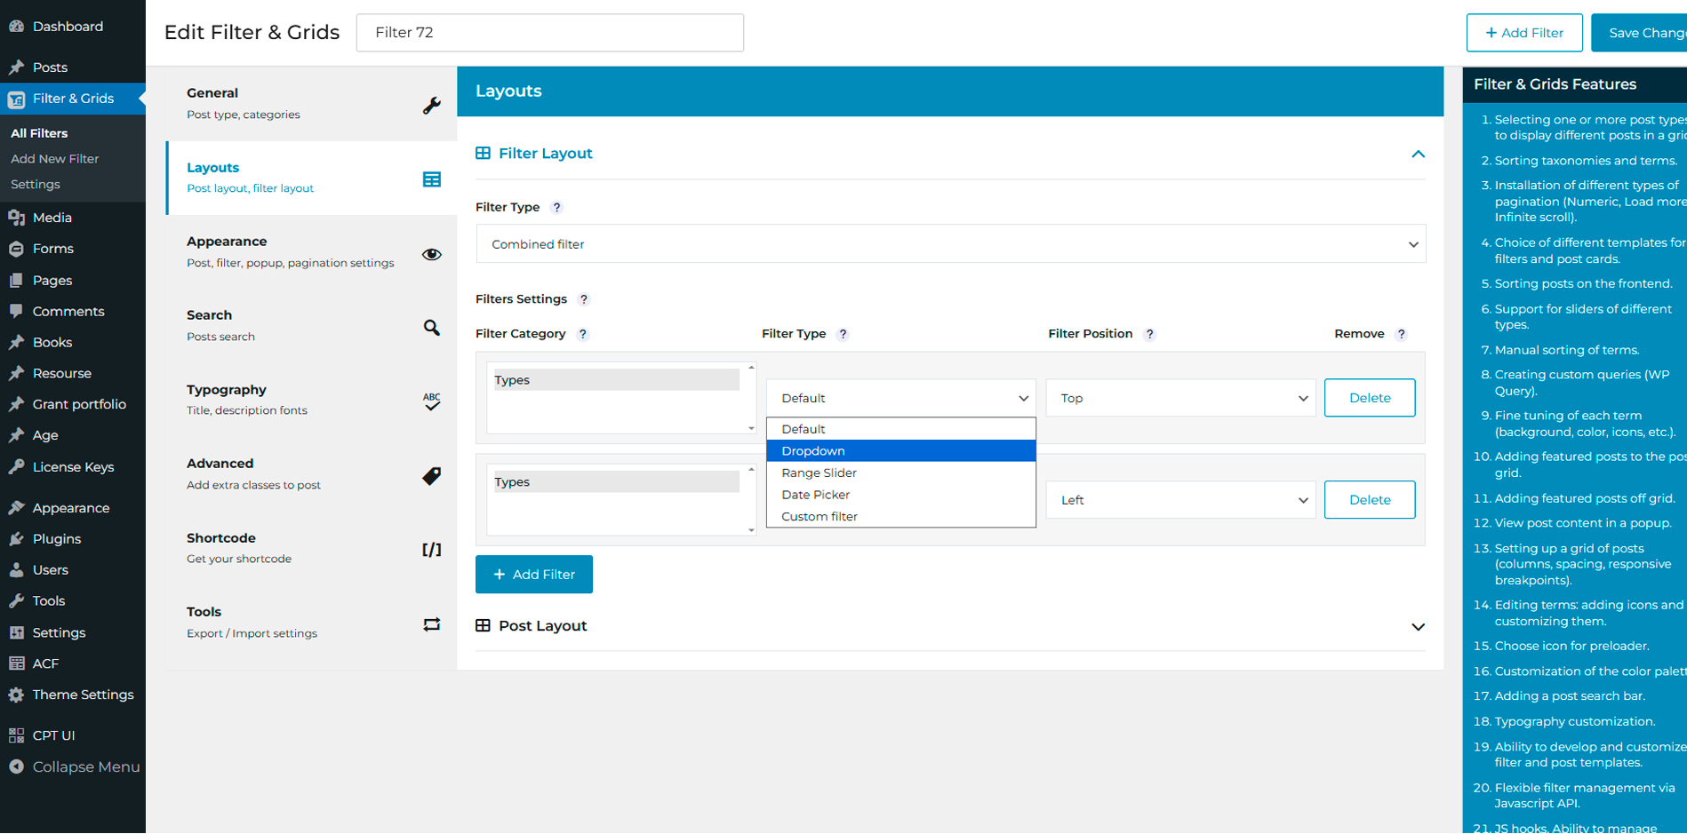Click the wrench icon beside General
1687x834 pixels.
[x=431, y=106]
